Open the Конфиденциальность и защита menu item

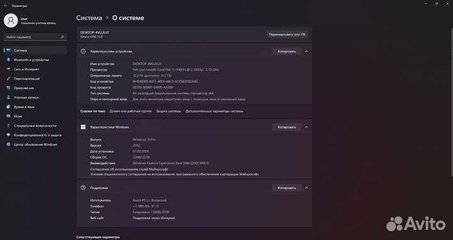(35, 135)
